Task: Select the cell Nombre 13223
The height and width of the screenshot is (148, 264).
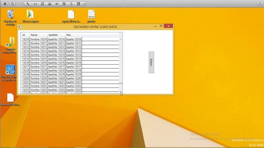Action: pyautogui.click(x=38, y=90)
